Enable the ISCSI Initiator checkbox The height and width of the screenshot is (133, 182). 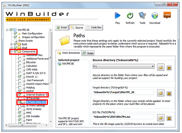tap(20, 109)
